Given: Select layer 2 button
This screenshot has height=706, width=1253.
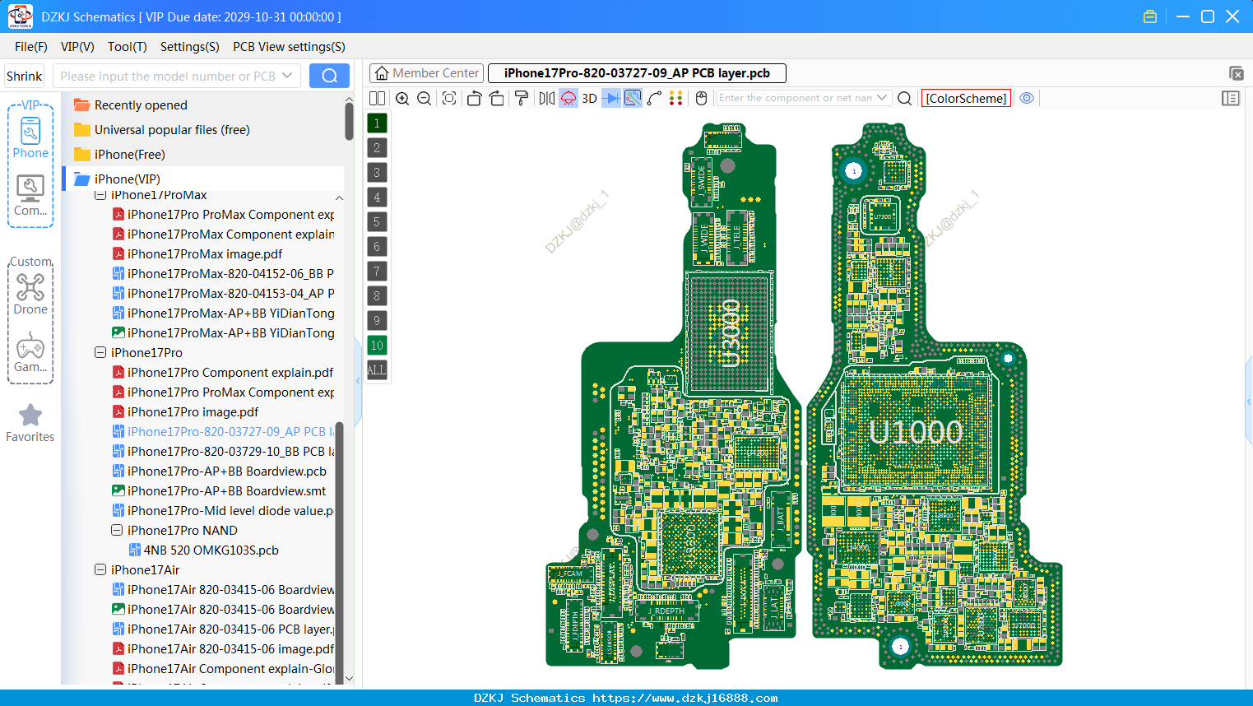Looking at the screenshot, I should [x=377, y=148].
